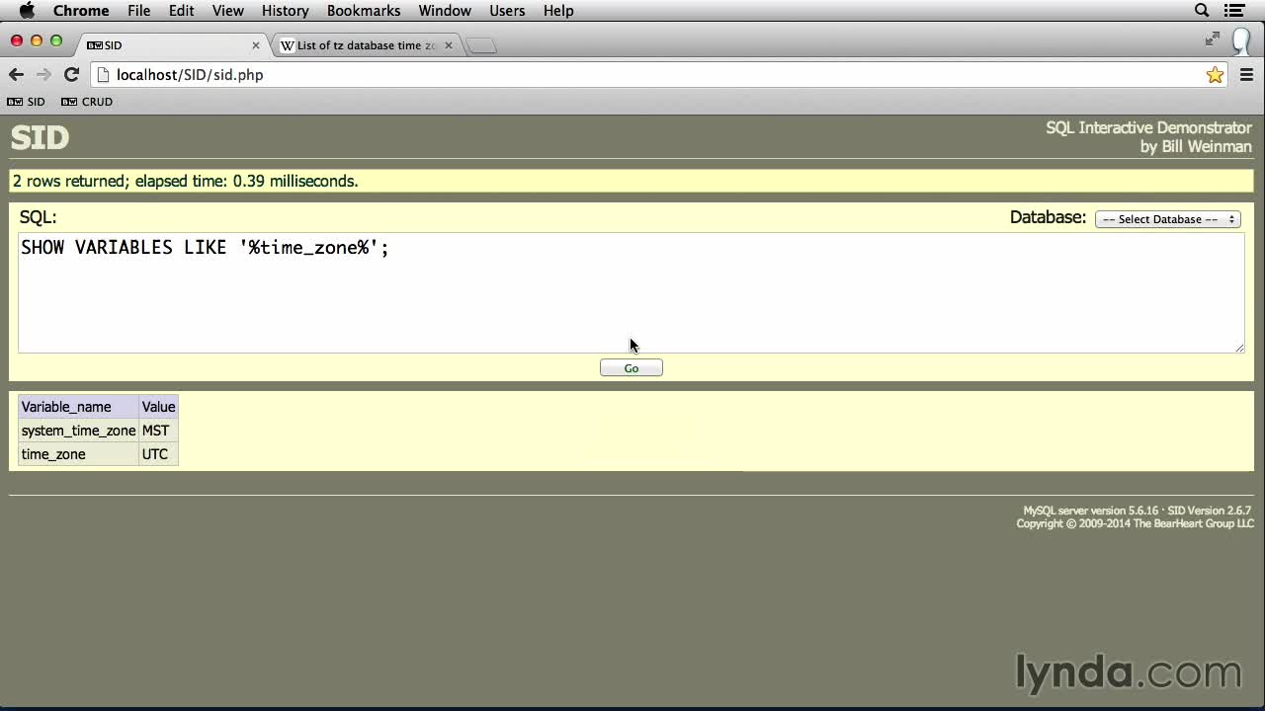Click the UTC value cell
Viewport: 1265px width, 711px height.
[158, 454]
